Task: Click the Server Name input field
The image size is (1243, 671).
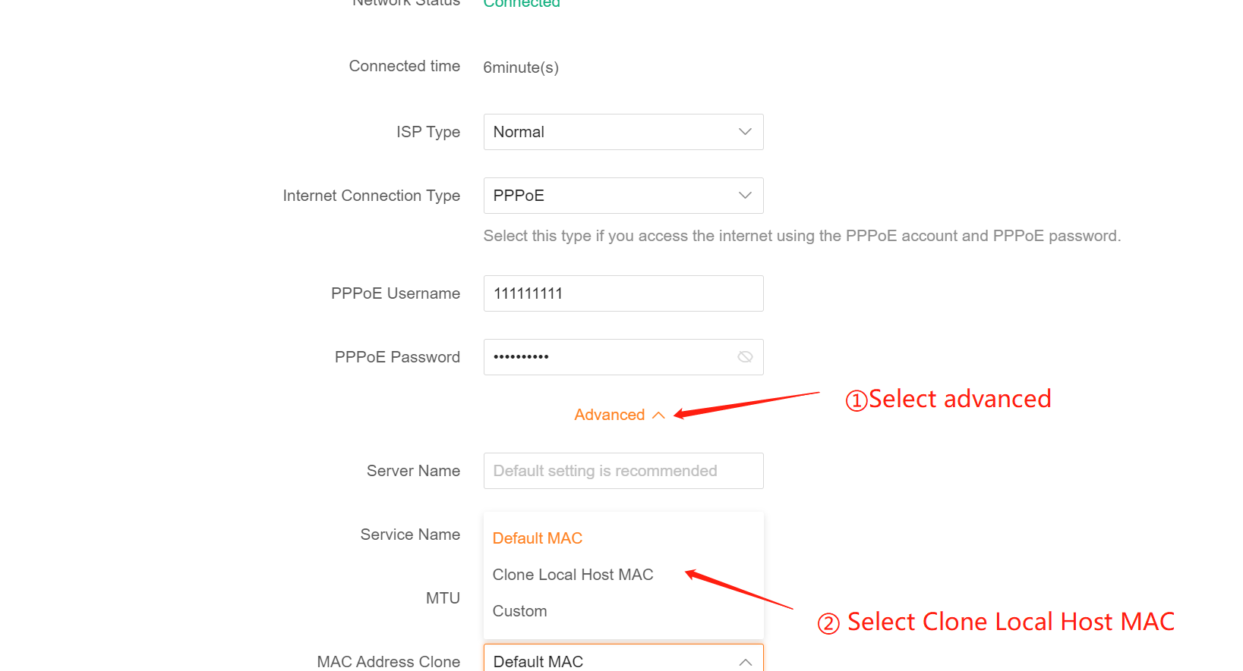Action: [623, 471]
